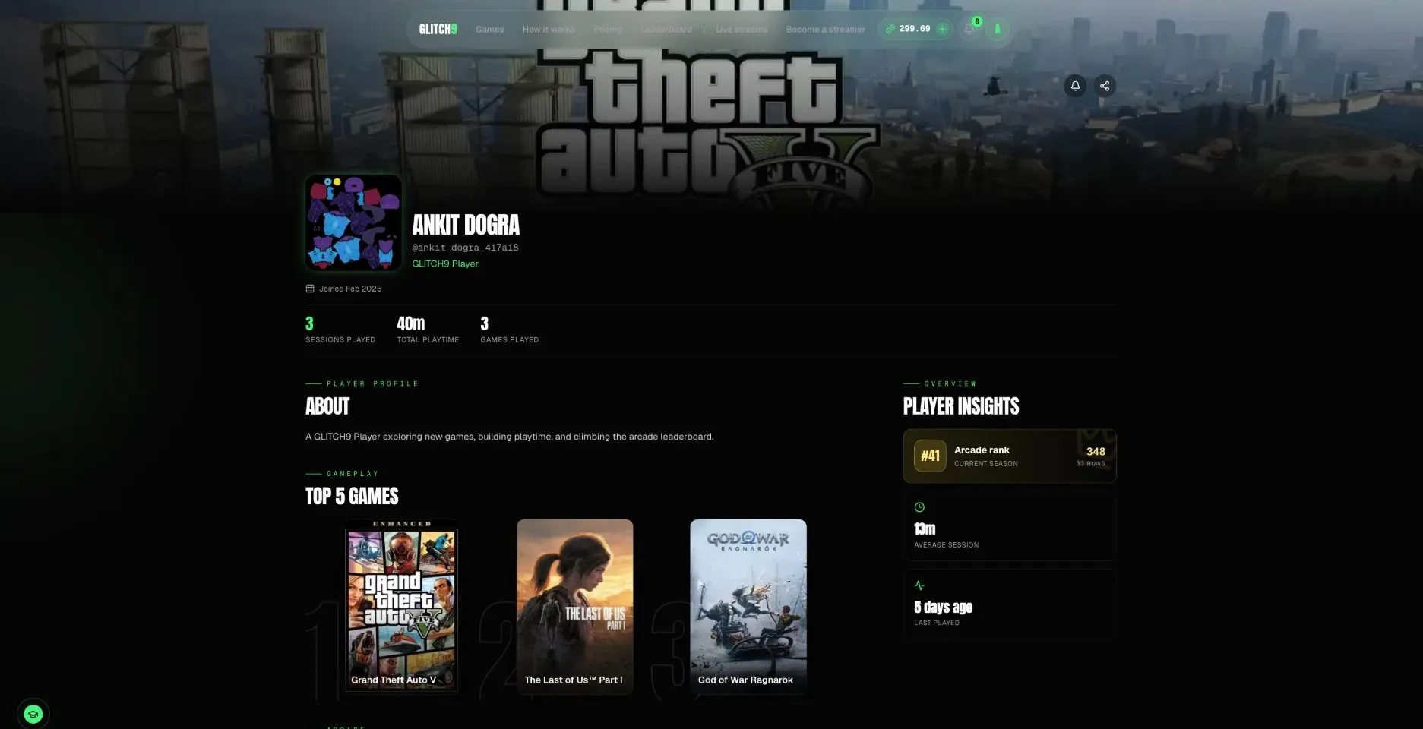
Task: Click the GLITCH9 logo in the navbar
Action: tap(438, 29)
